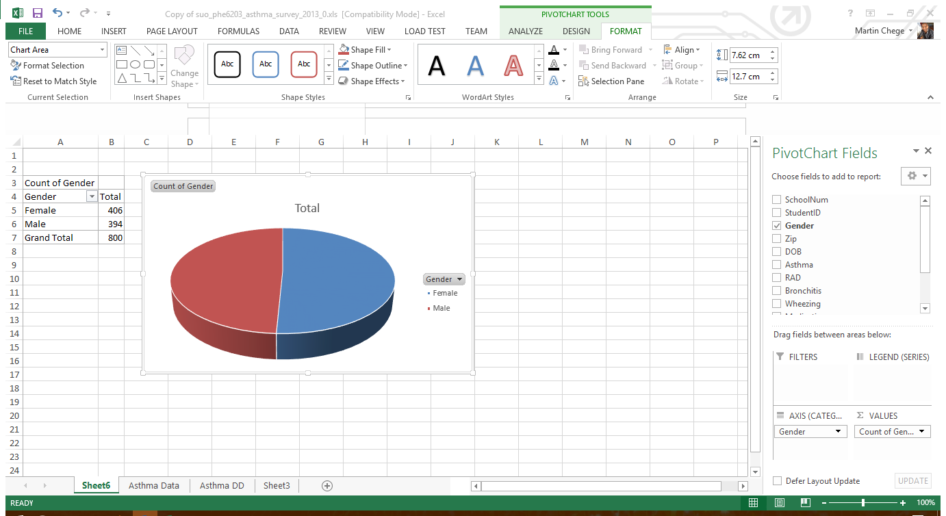Uncheck the Gender field checkbox

(x=776, y=226)
